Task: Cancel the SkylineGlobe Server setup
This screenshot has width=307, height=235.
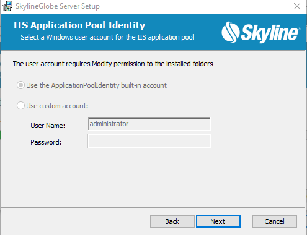Action: 275,221
